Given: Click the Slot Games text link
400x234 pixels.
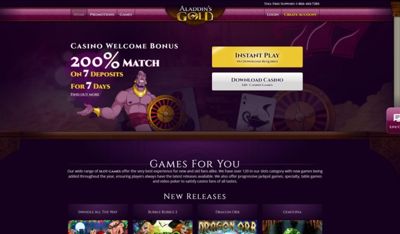Looking at the screenshot, I should pyautogui.click(x=110, y=171).
